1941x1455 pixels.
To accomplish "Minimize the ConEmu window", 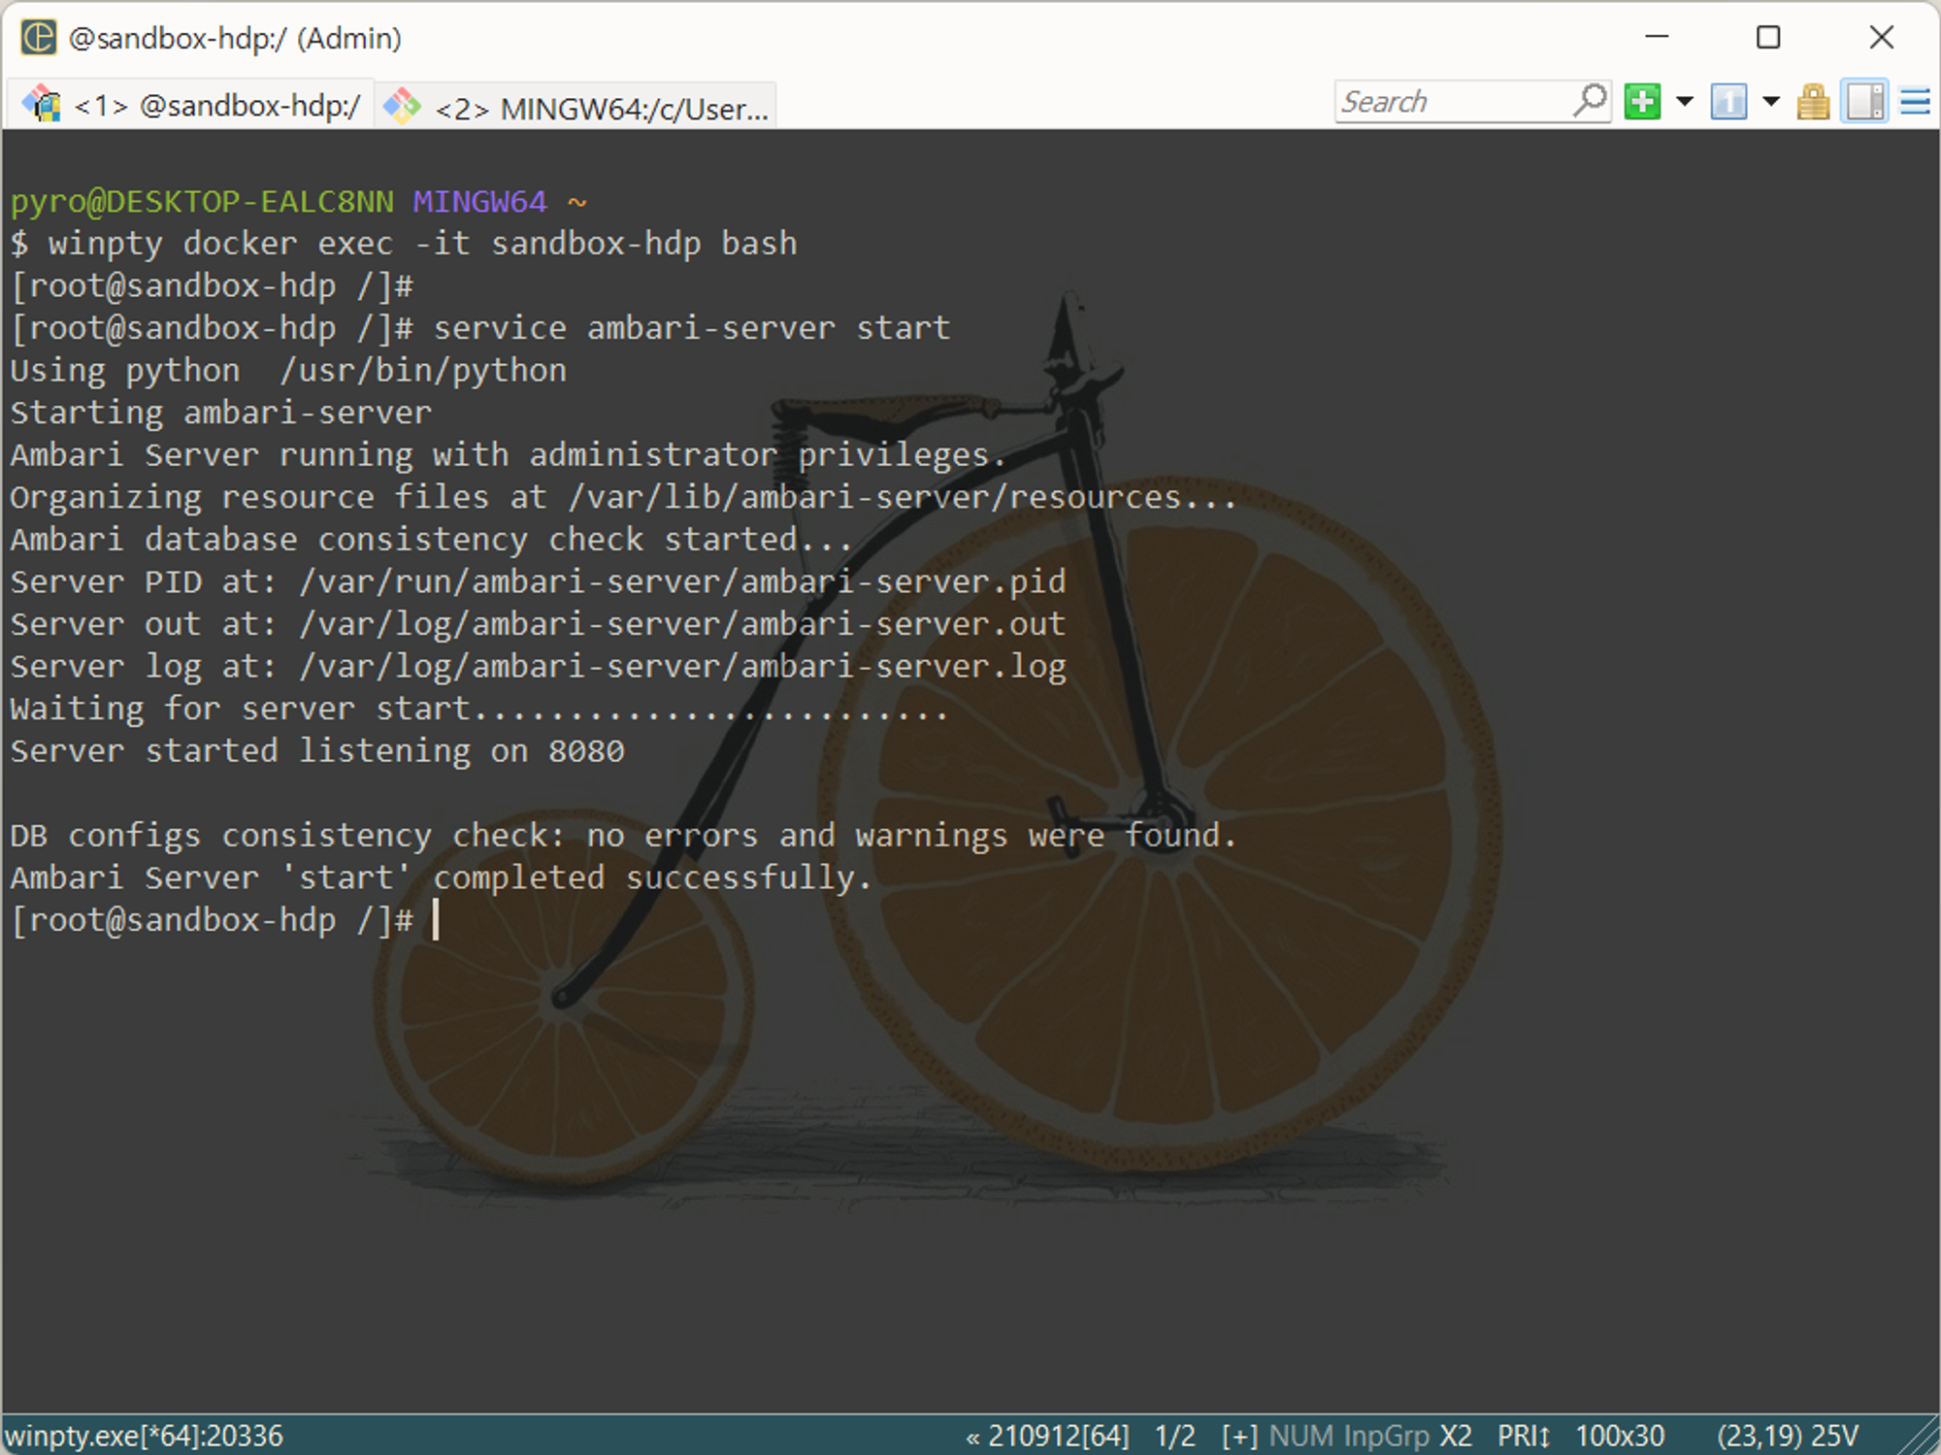I will click(x=1657, y=37).
